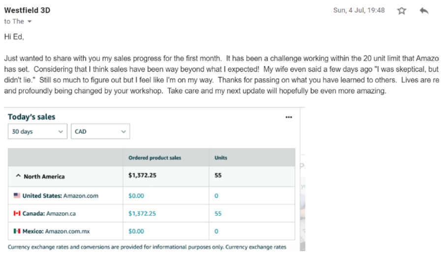Open the Today's sales three-dot menu

point(289,117)
